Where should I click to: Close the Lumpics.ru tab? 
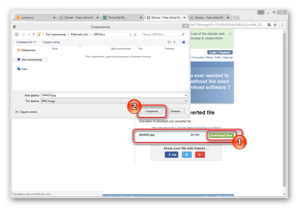[54, 17]
